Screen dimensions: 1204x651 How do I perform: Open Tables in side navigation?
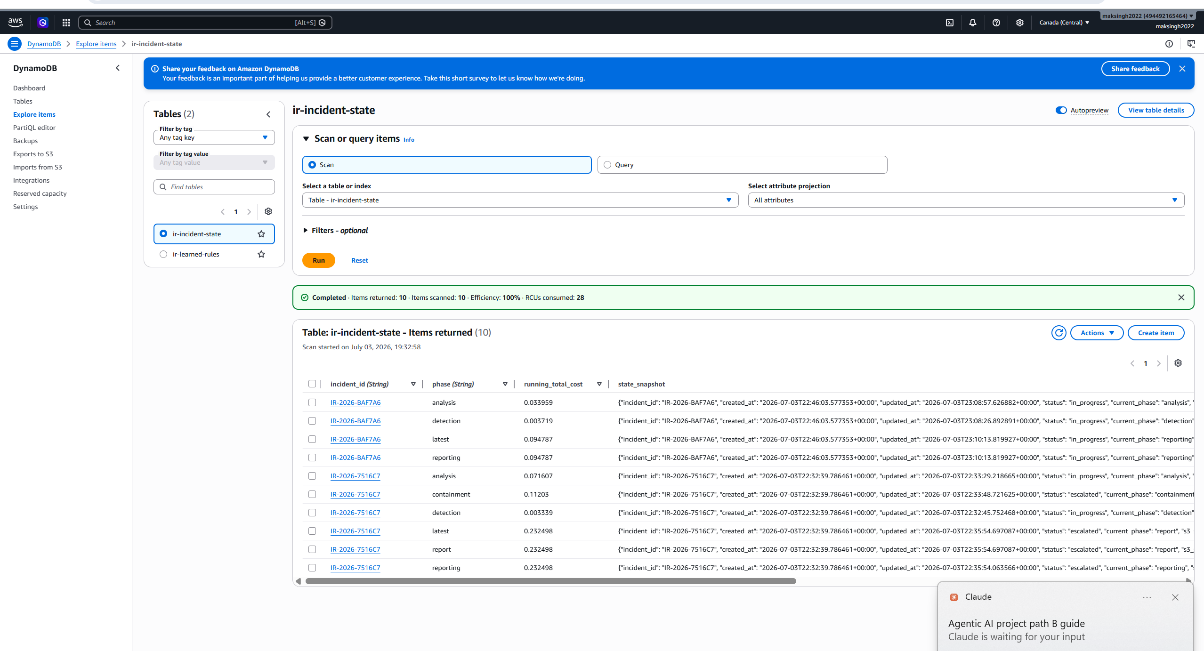click(23, 101)
